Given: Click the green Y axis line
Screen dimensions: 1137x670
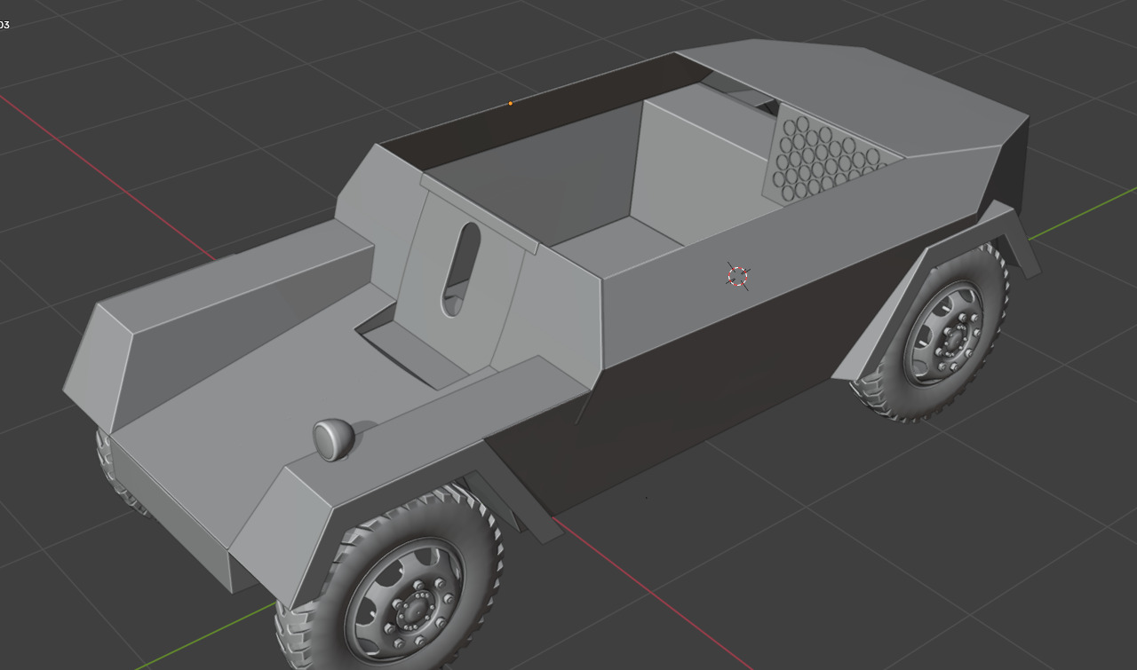Looking at the screenshot, I should click(x=1084, y=213).
